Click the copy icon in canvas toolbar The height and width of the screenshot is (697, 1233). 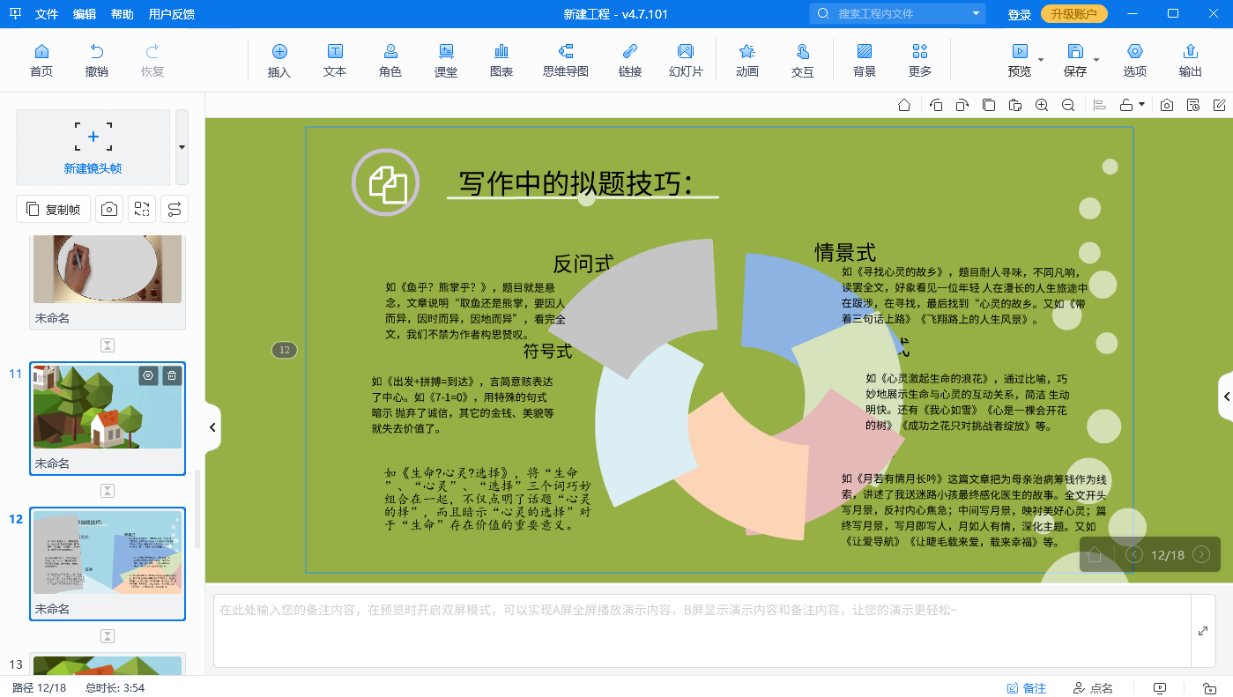989,105
